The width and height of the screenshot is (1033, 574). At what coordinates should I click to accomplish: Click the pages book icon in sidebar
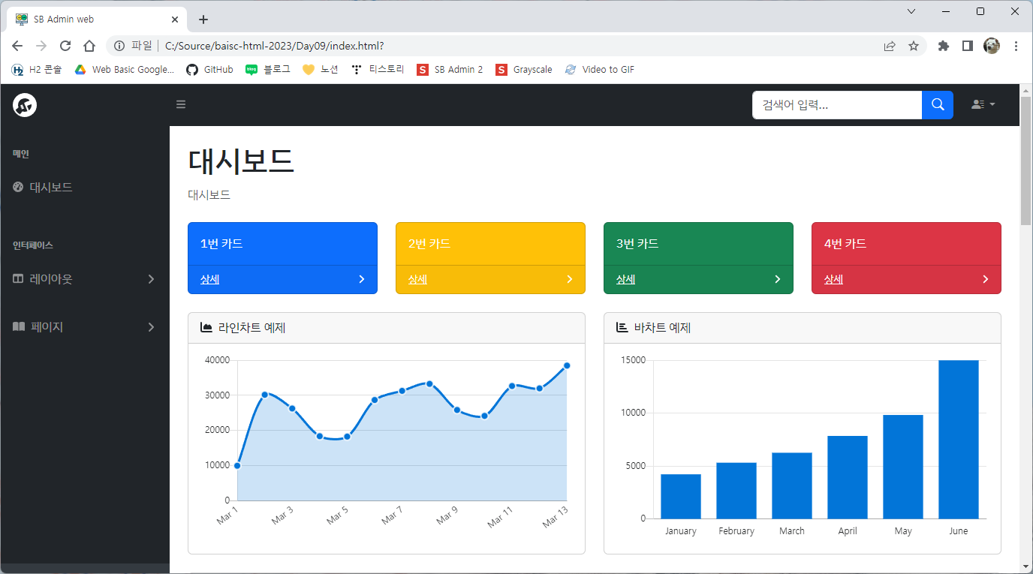click(x=19, y=326)
